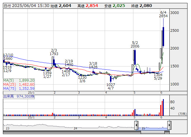Click the blue selected range in navigator
191x137 pixels.
click(x=153, y=128)
